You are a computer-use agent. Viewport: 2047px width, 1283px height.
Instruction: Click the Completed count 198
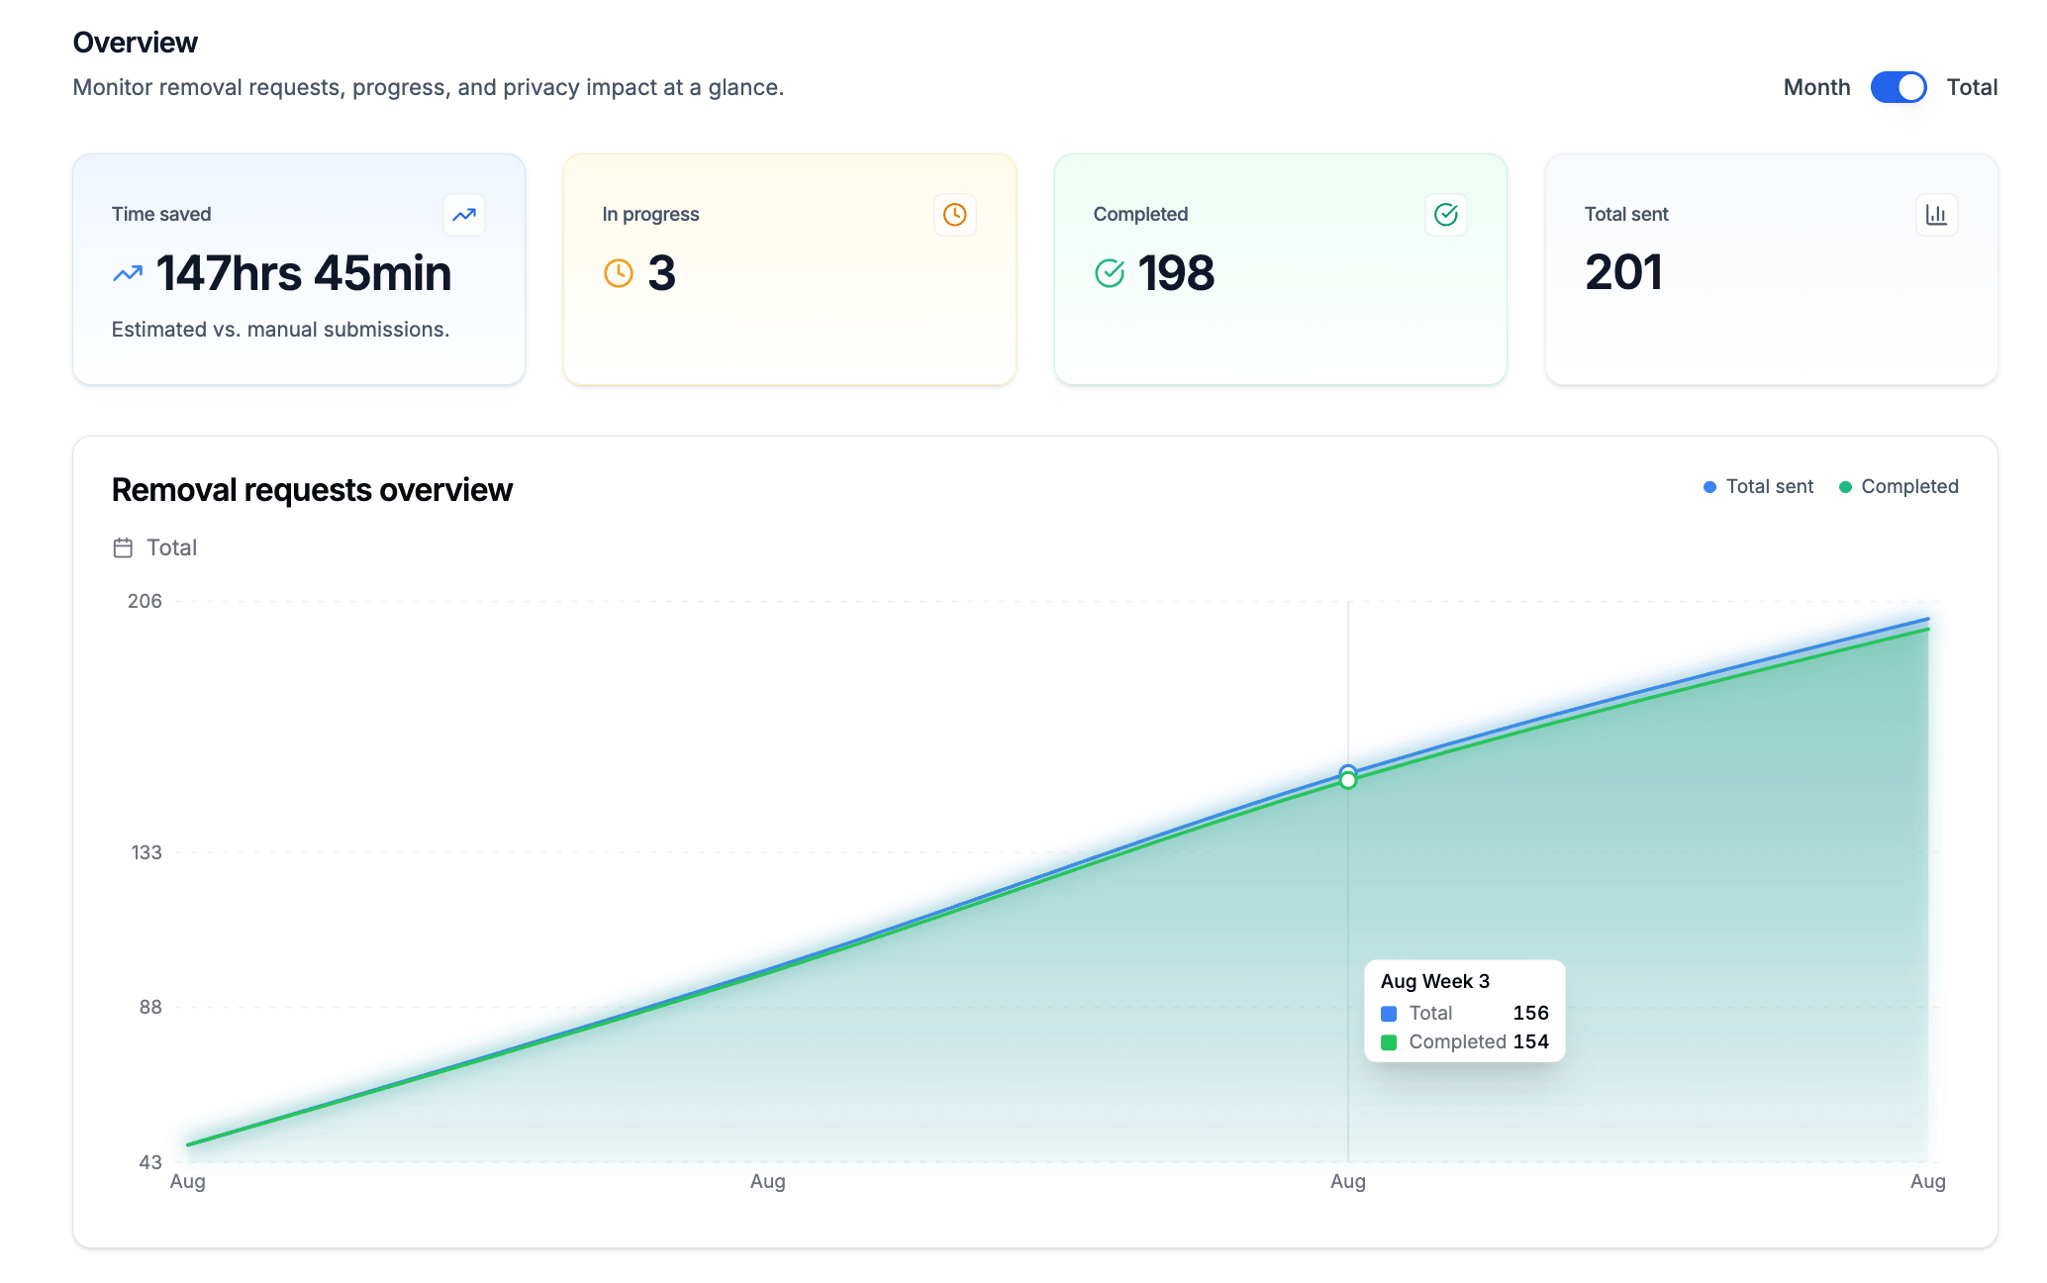1176,273
